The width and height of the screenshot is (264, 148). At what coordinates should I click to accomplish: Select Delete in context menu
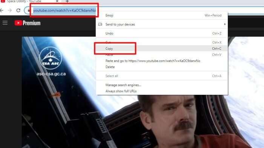[x=162, y=67]
